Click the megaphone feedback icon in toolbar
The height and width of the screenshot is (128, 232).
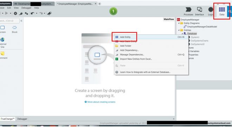coord(50,13)
